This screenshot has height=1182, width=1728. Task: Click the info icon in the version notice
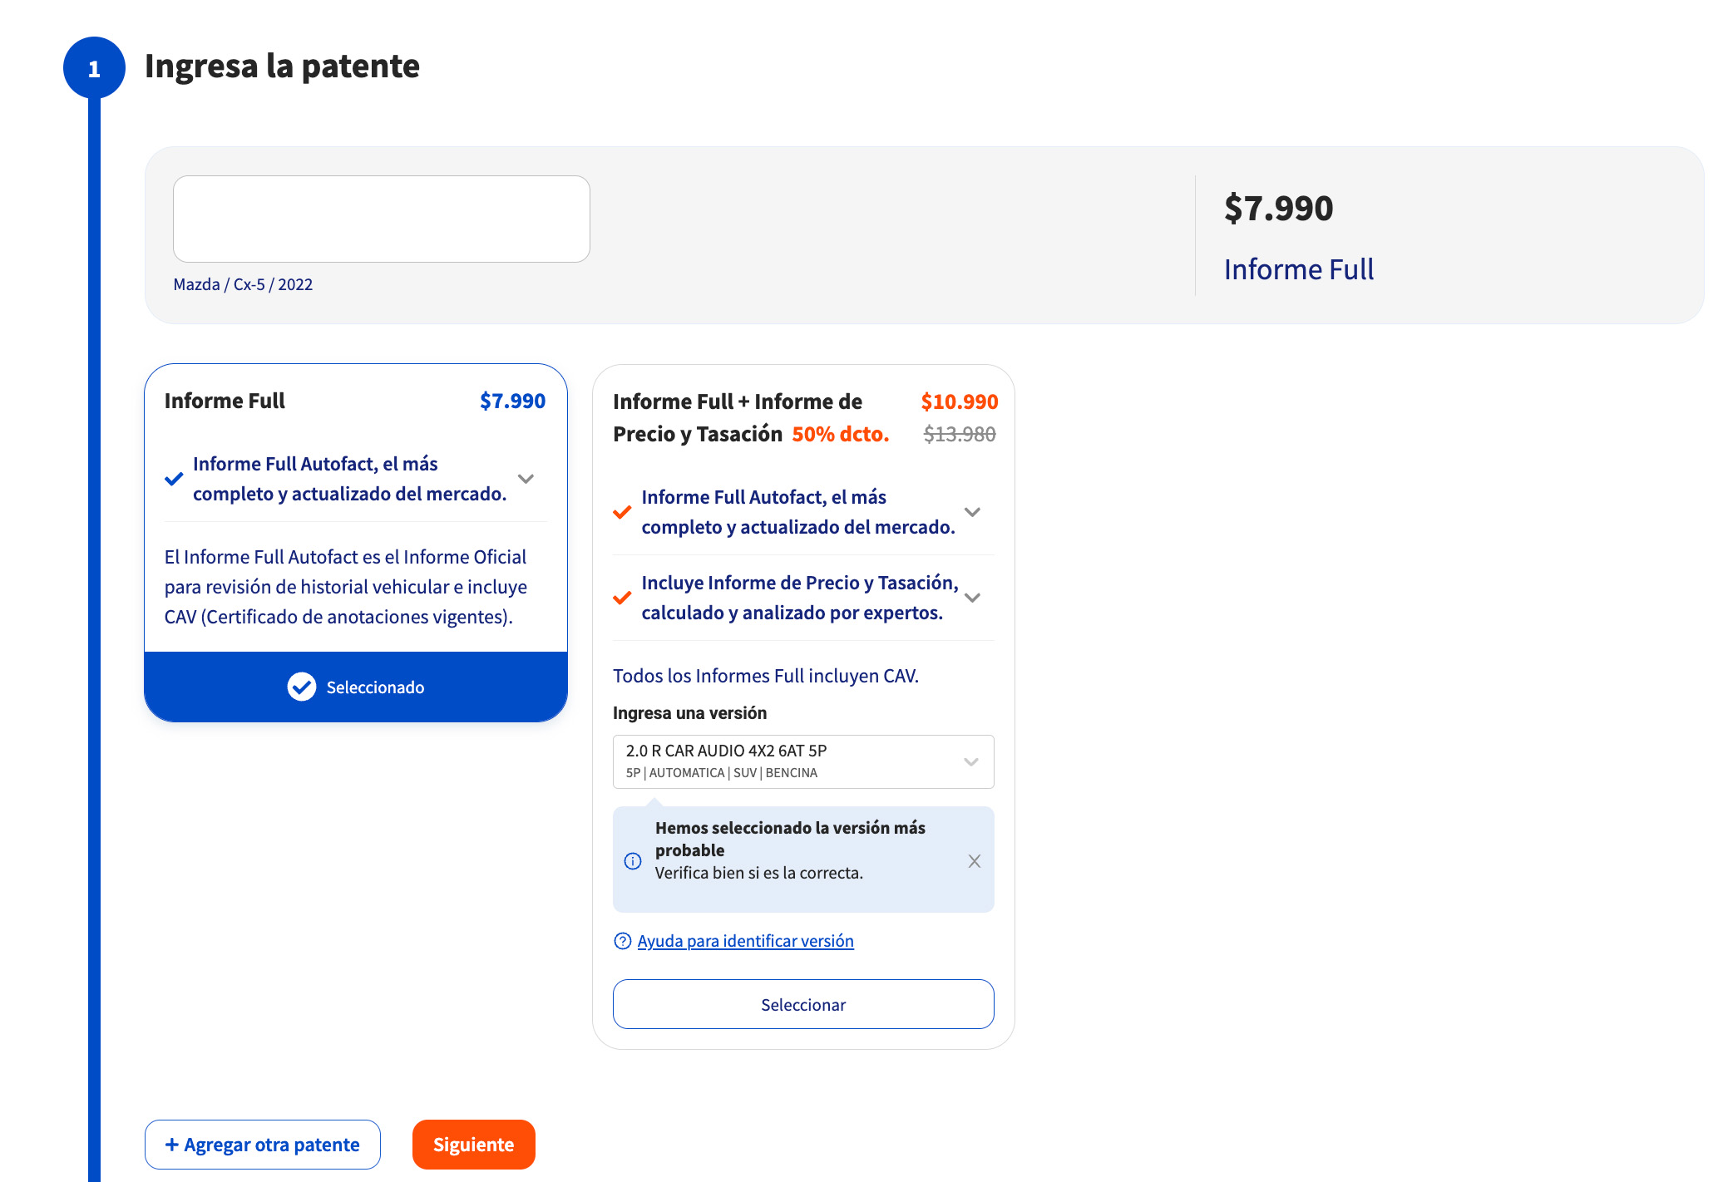(x=633, y=861)
